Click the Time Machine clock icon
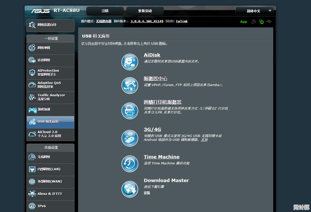This screenshot has width=311, height=212. [x=130, y=164]
